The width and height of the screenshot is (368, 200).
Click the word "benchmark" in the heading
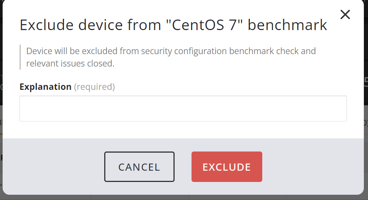pyautogui.click(x=287, y=25)
